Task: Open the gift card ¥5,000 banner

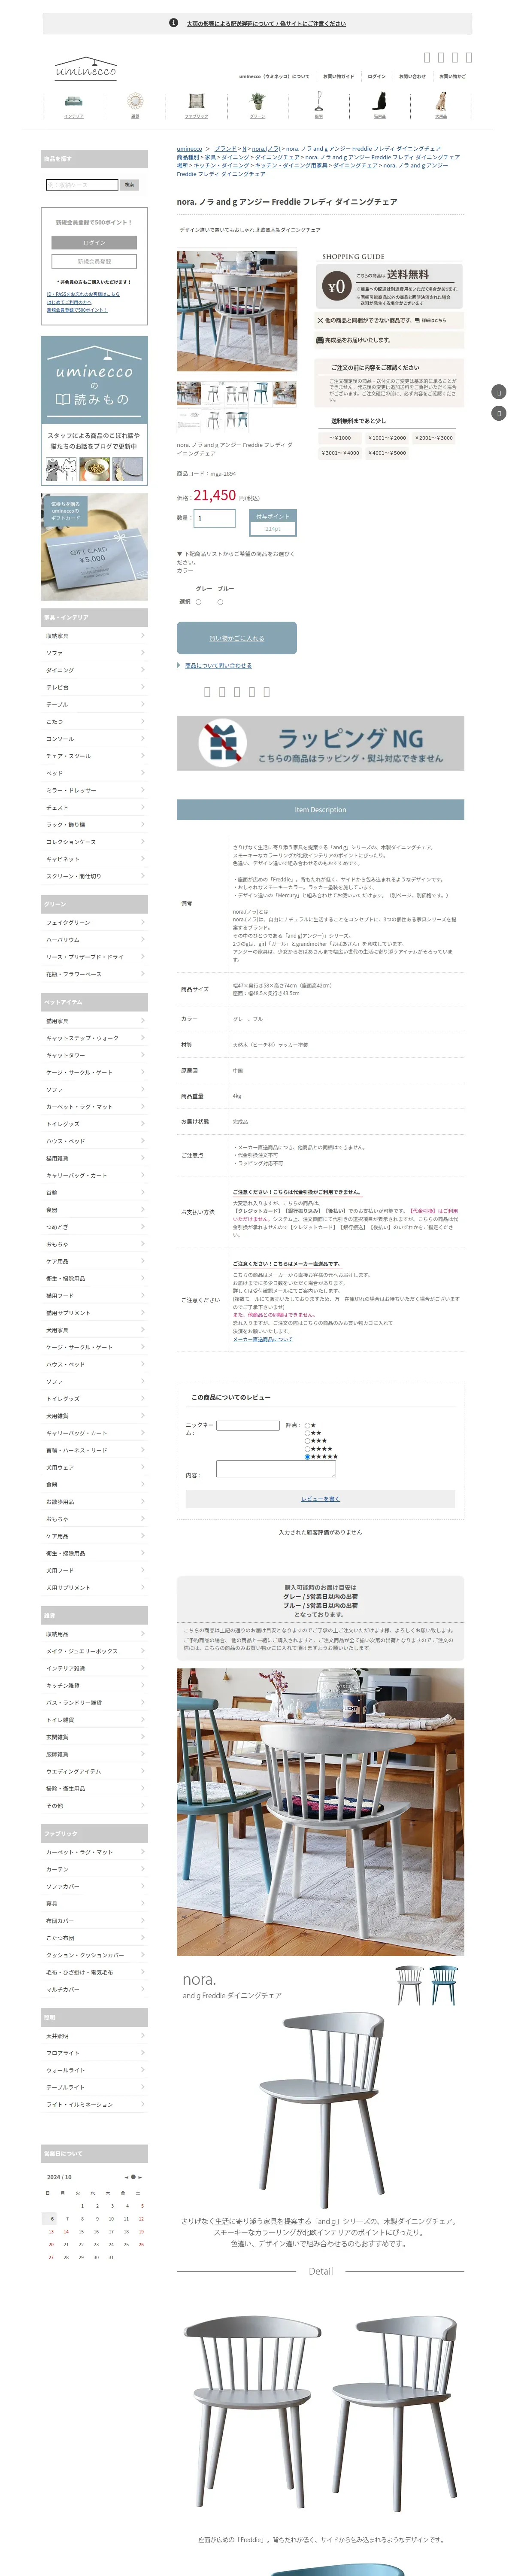Action: pyautogui.click(x=94, y=547)
